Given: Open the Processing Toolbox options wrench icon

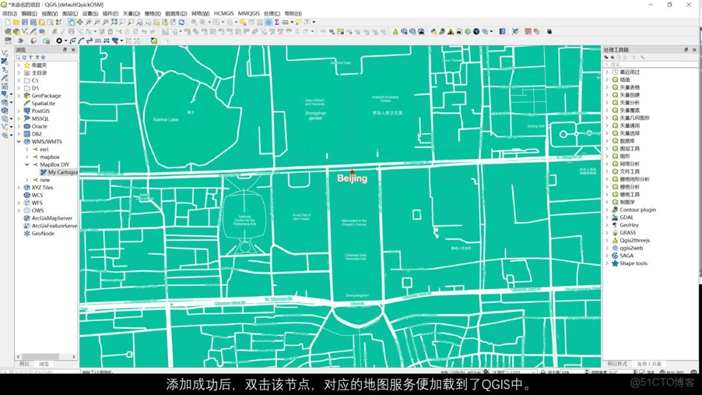Looking at the screenshot, I should click(x=642, y=57).
